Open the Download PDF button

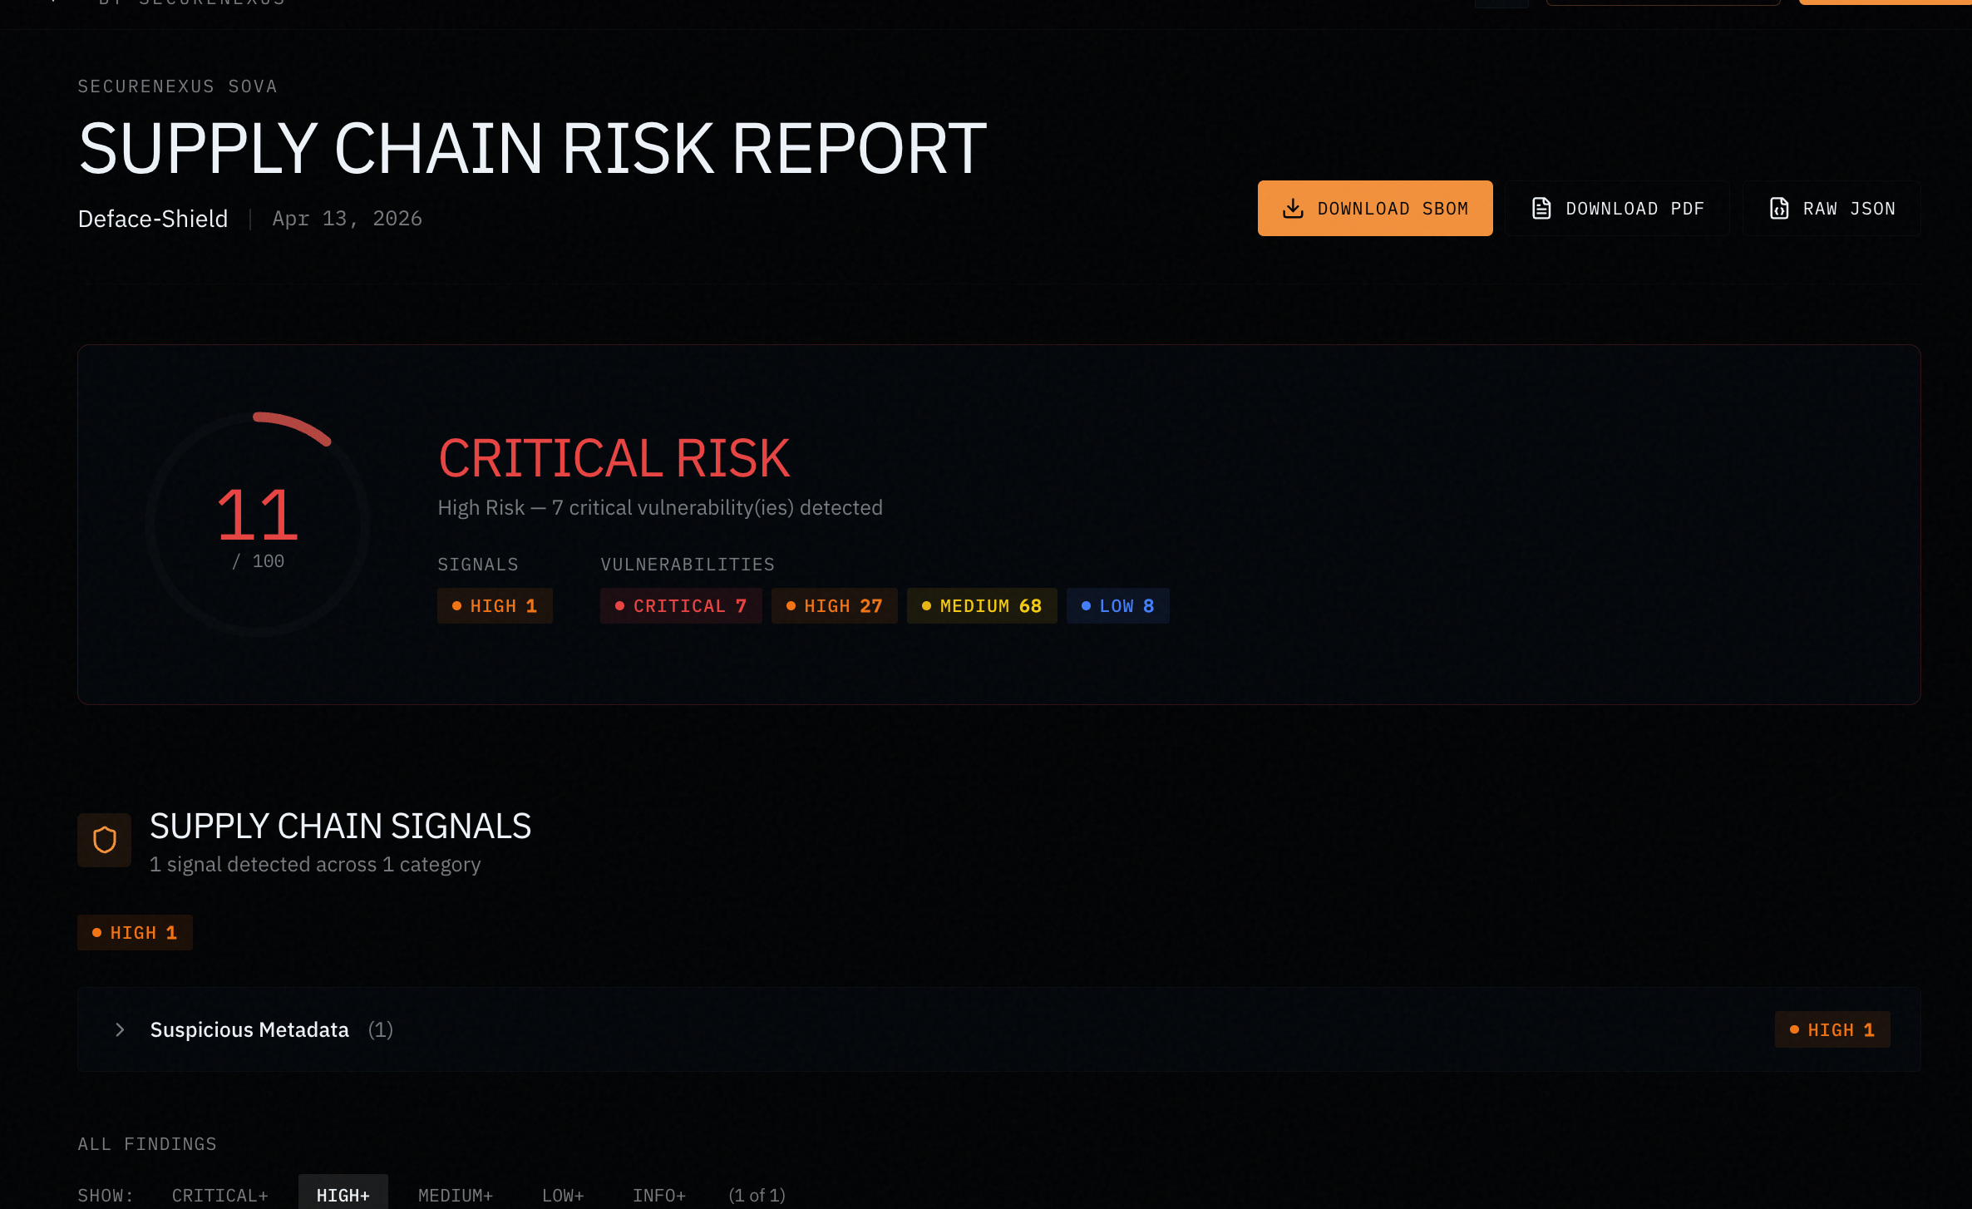click(1618, 209)
